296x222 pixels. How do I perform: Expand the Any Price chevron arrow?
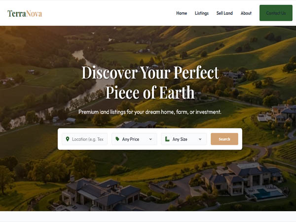tap(150, 139)
